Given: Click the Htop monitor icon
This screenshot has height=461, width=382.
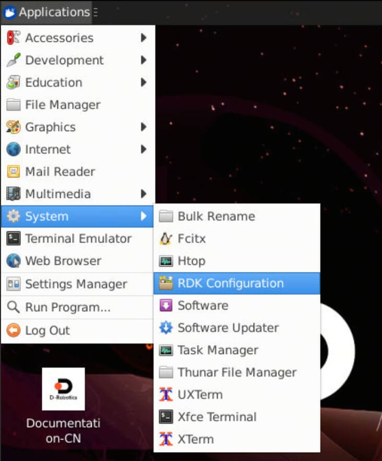Looking at the screenshot, I should pos(165,261).
